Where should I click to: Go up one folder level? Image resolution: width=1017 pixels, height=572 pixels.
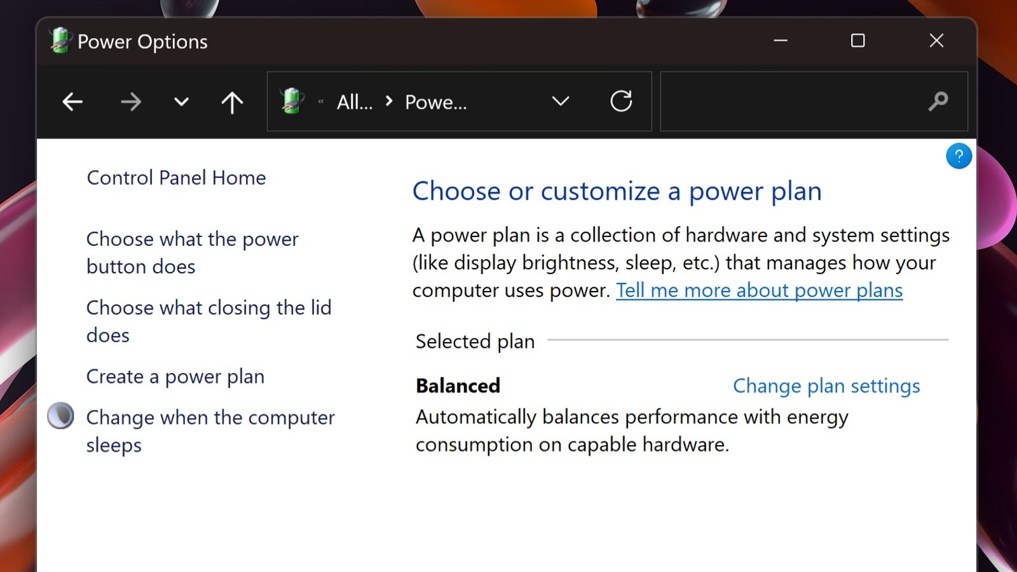coord(232,102)
